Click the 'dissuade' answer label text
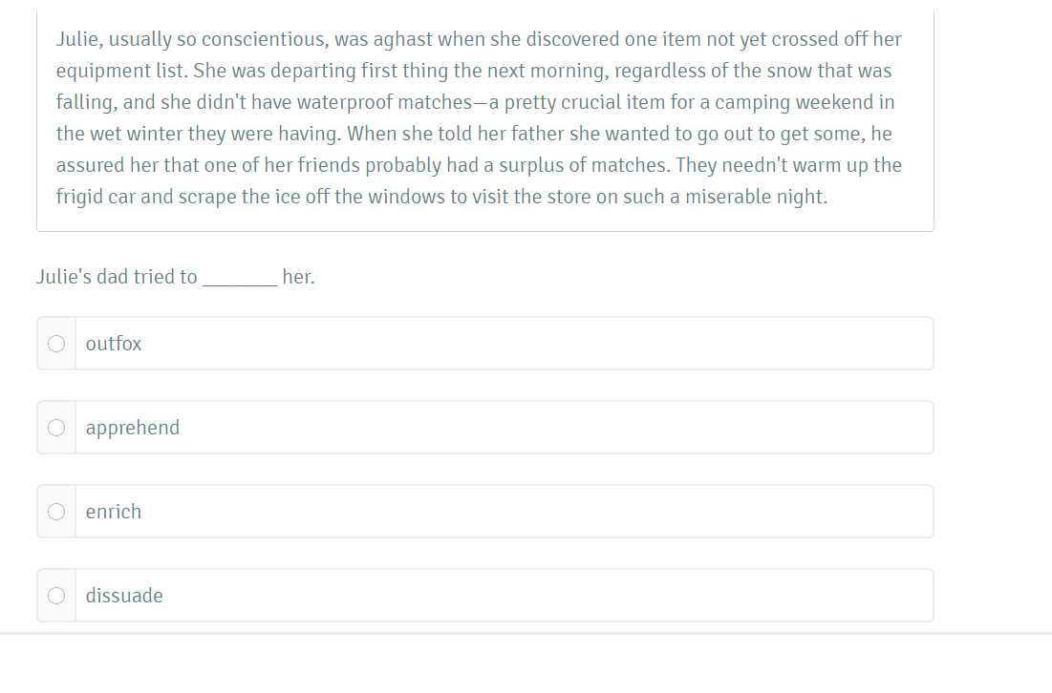The width and height of the screenshot is (1052, 693). tap(124, 596)
